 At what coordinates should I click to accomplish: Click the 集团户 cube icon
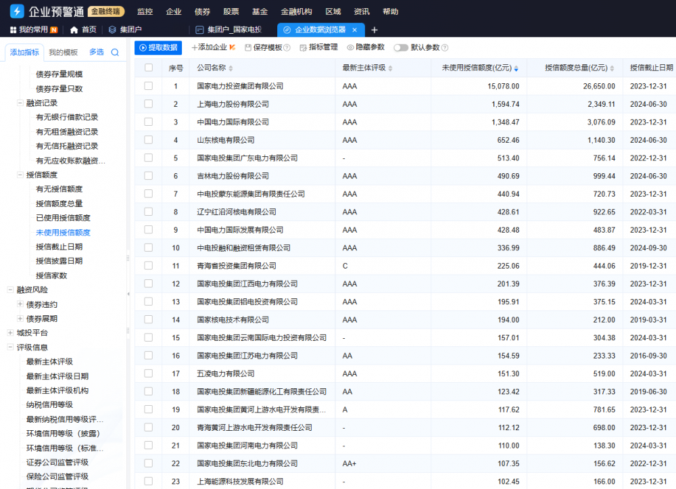112,30
